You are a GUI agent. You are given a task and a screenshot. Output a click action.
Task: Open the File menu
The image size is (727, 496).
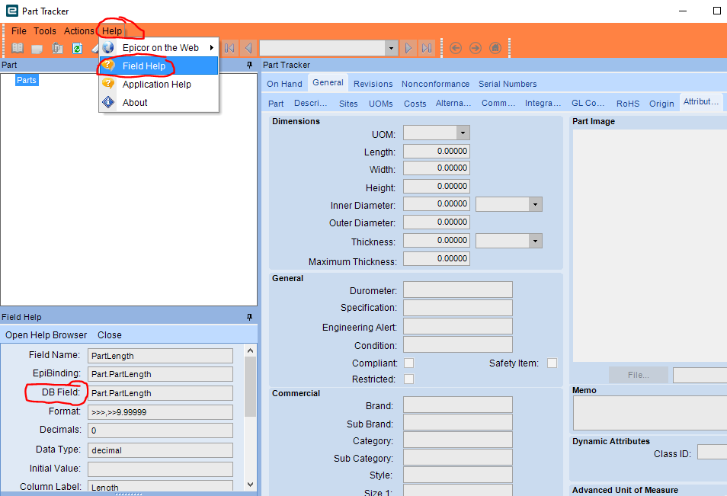coord(18,31)
